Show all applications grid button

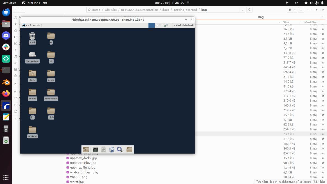(6, 177)
